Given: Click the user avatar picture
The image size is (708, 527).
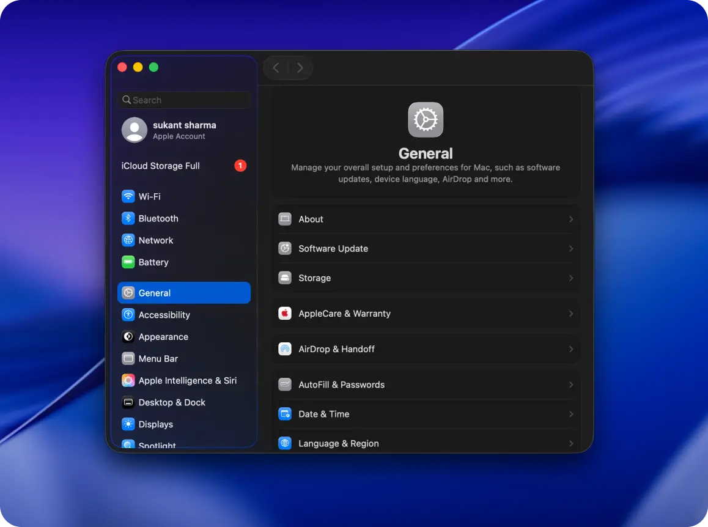Looking at the screenshot, I should tap(135, 130).
